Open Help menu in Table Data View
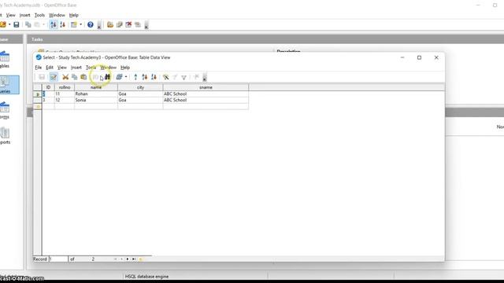 tap(125, 68)
